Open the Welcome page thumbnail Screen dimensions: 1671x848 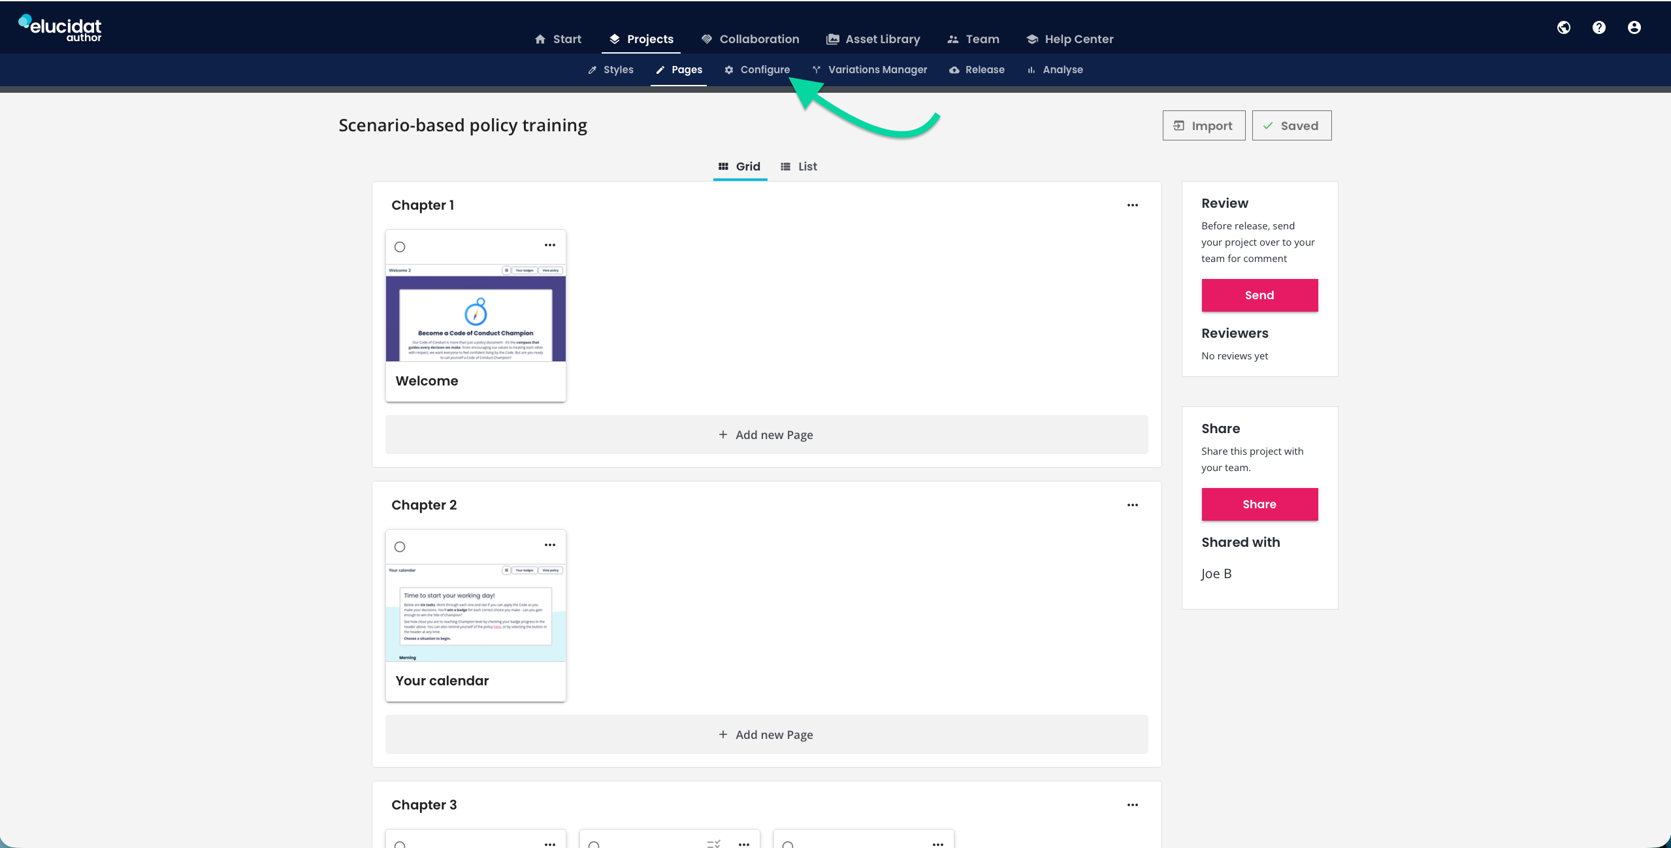476,313
